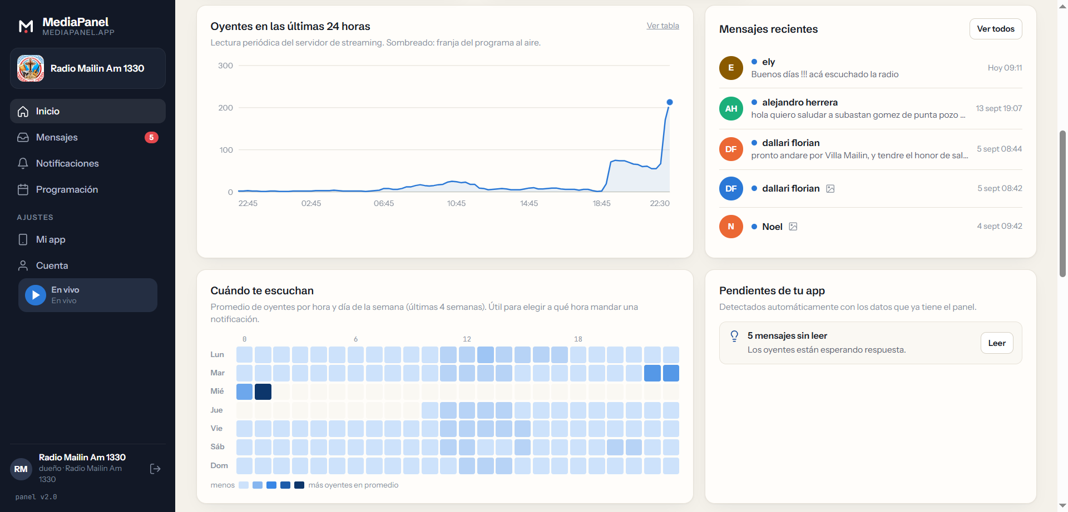Open Mensajes in the sidebar
Viewport: 1068px width, 512px height.
[88, 137]
